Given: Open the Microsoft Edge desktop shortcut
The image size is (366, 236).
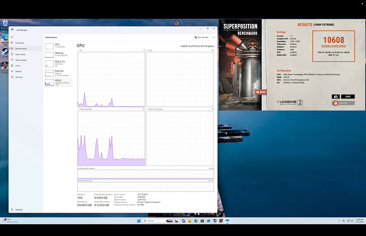Looking at the screenshot, I should [x=5, y=39].
